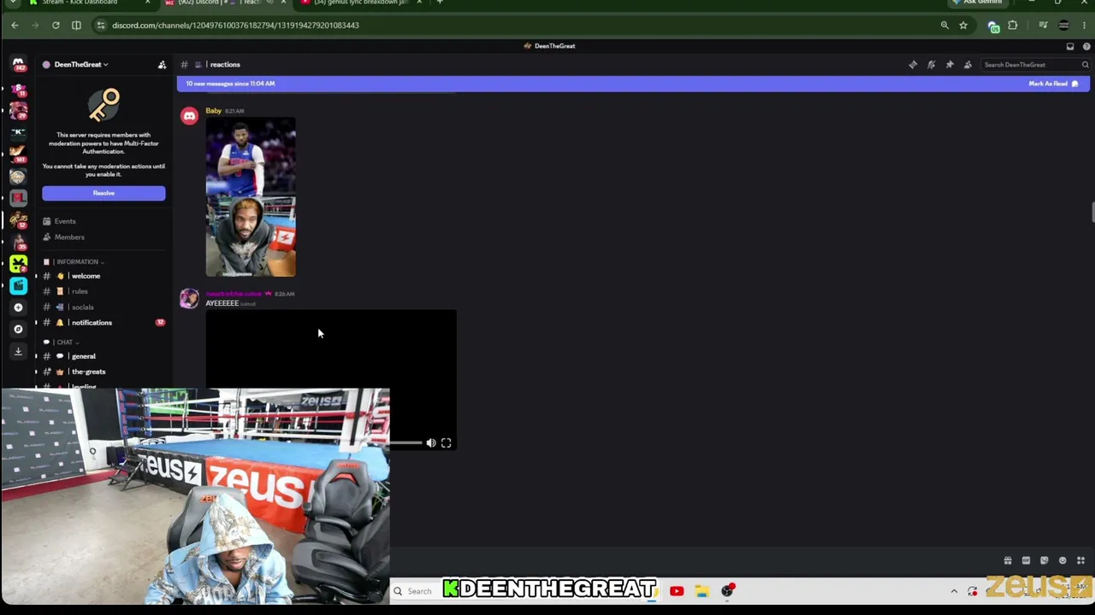The width and height of the screenshot is (1095, 615).
Task: Open the browser Extensions puzzle icon
Action: (x=1013, y=26)
